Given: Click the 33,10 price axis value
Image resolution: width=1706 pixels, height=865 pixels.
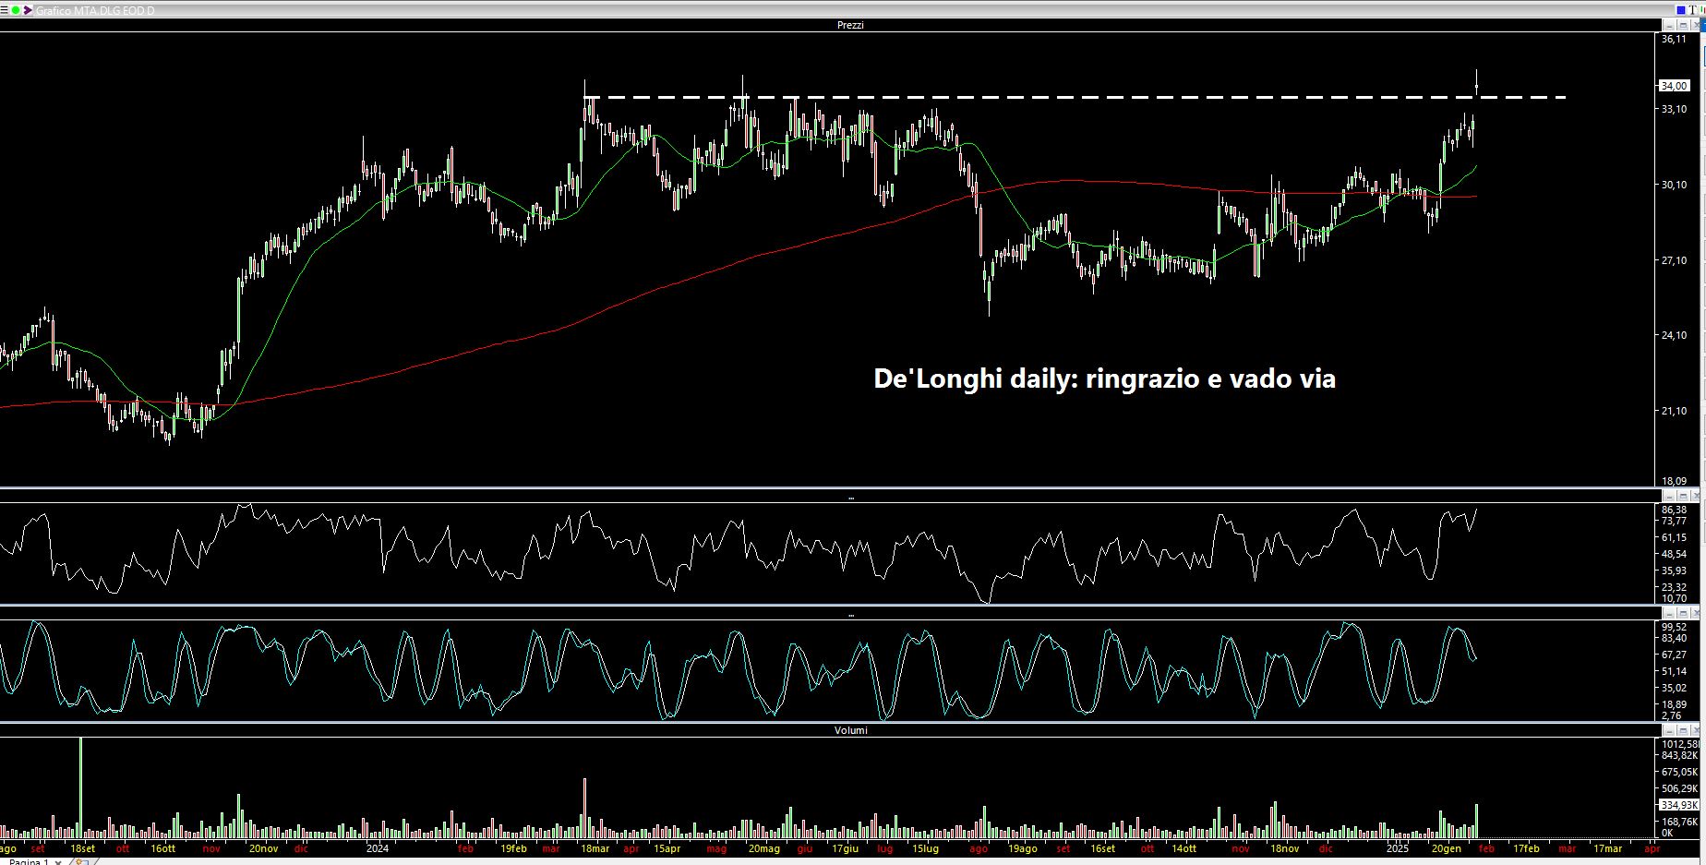Looking at the screenshot, I should tap(1674, 109).
